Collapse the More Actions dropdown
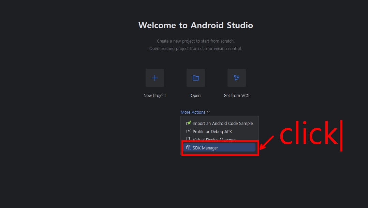The width and height of the screenshot is (368, 208). pyautogui.click(x=195, y=112)
